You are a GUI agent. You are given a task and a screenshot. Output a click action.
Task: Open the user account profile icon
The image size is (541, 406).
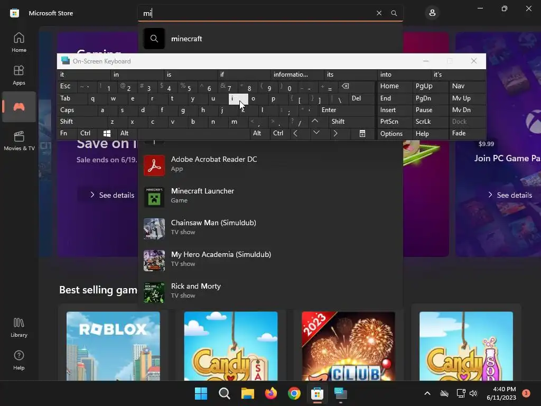pyautogui.click(x=432, y=13)
